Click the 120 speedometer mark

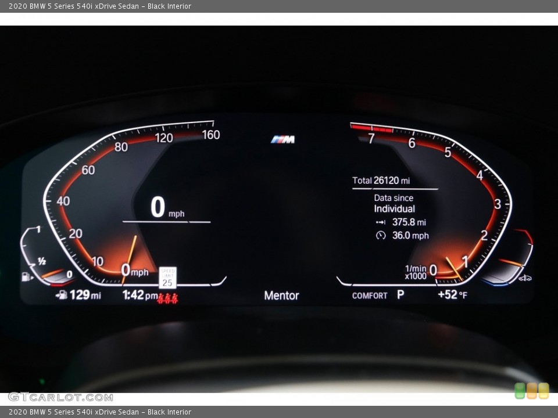point(164,138)
